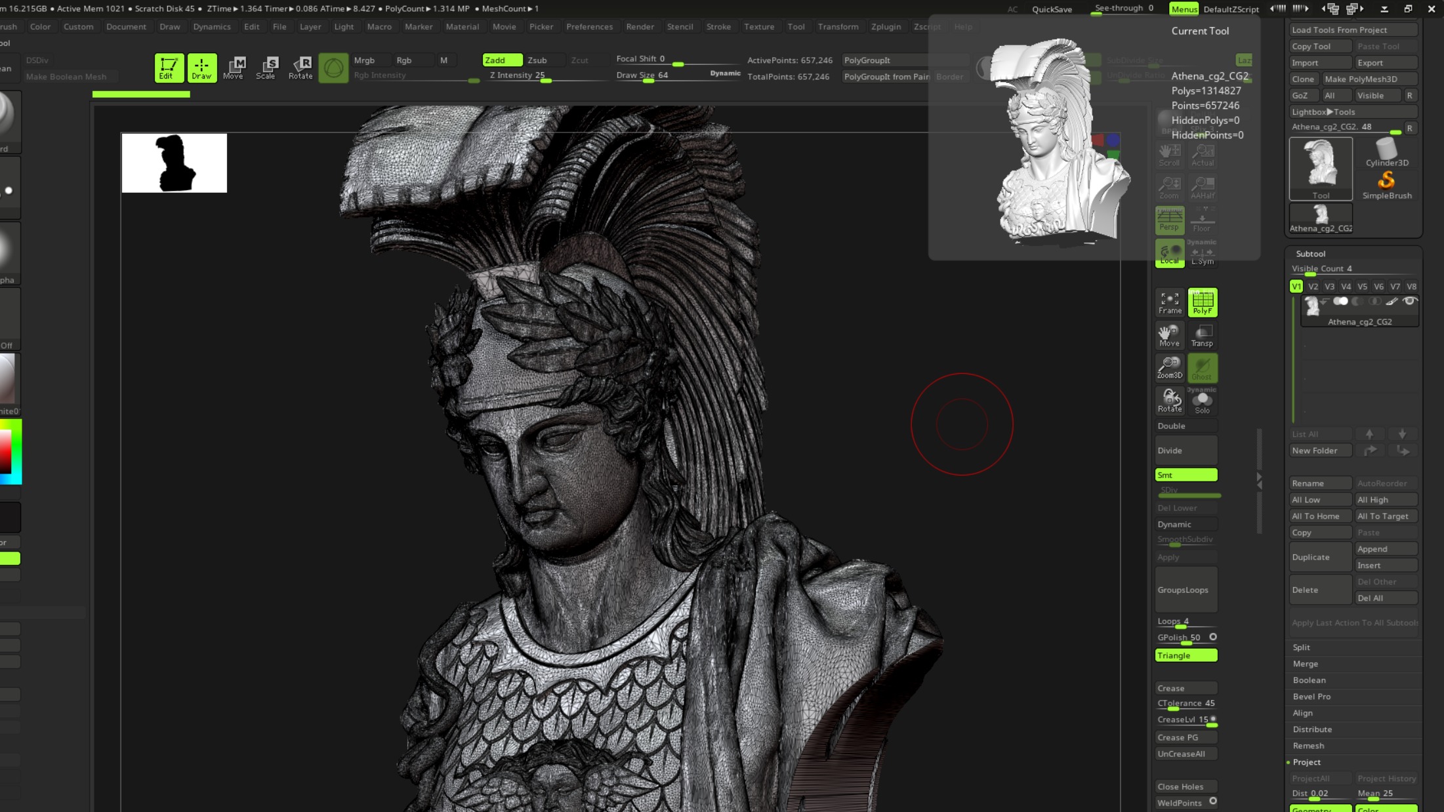Click the AAHalf icon
Viewport: 1444px width, 812px height.
coord(1203,188)
